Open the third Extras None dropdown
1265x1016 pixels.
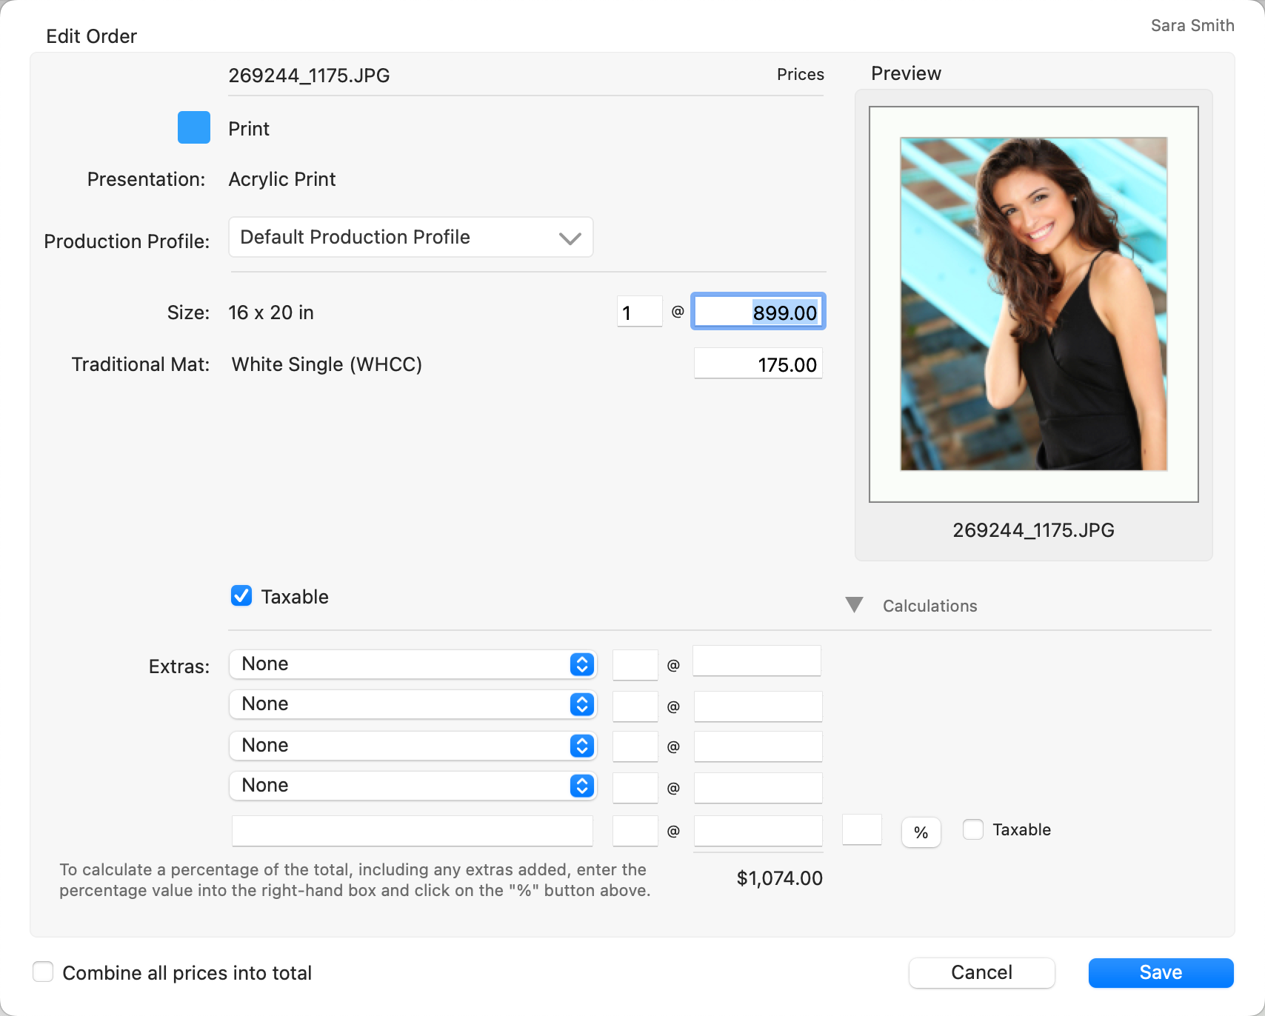coord(413,746)
